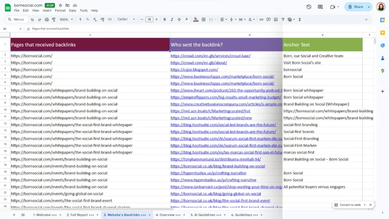The width and height of the screenshot is (389, 219).
Task: Open the fill color swatch
Action: (x=196, y=19)
